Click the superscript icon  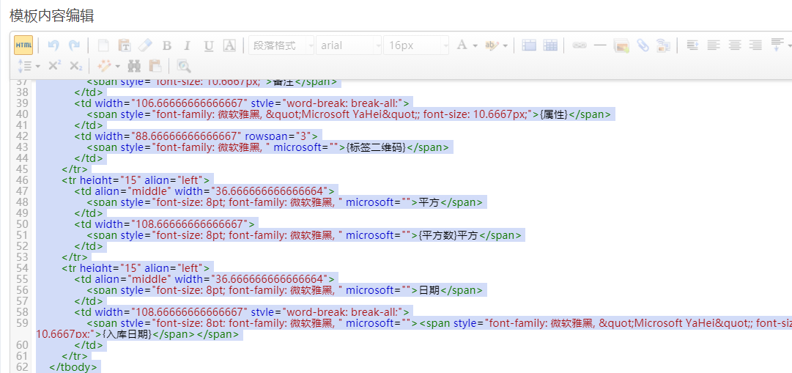(x=53, y=65)
